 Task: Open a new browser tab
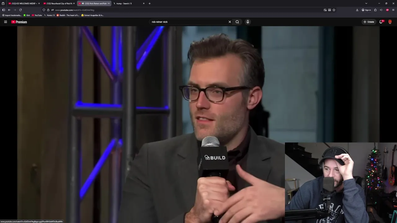(149, 3)
